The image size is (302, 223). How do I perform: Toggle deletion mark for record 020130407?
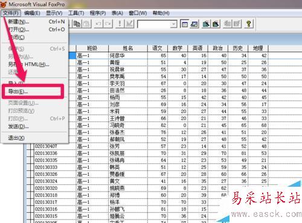click(32, 146)
